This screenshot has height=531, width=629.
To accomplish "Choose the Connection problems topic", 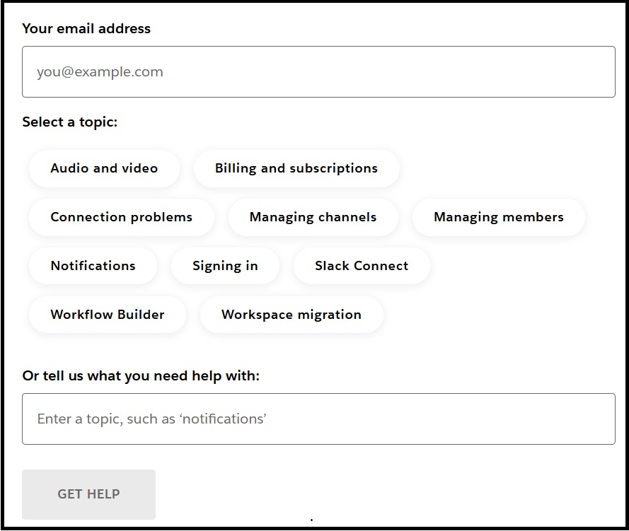I will (x=120, y=217).
